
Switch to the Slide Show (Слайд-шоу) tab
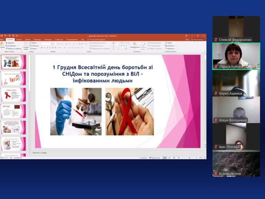[x=59, y=39]
